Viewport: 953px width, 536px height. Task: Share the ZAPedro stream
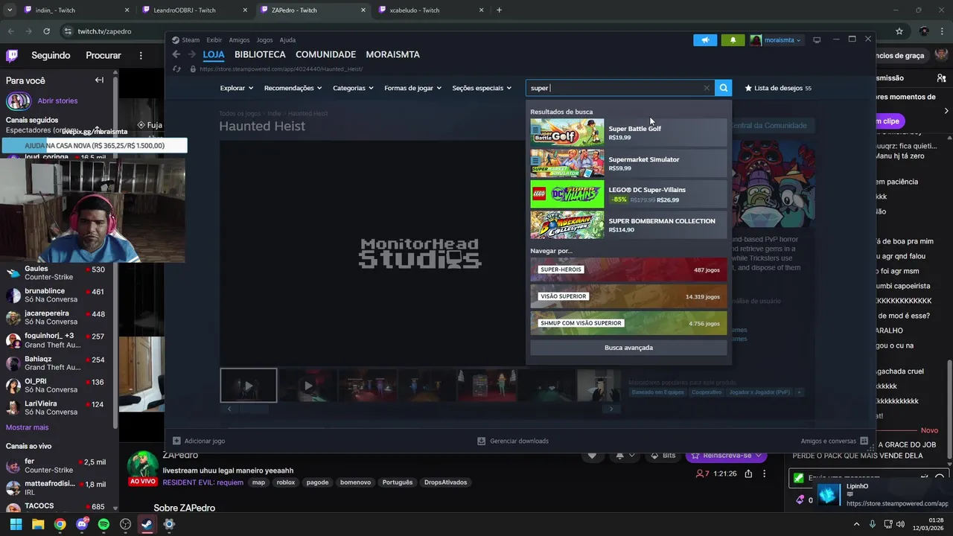[748, 473]
